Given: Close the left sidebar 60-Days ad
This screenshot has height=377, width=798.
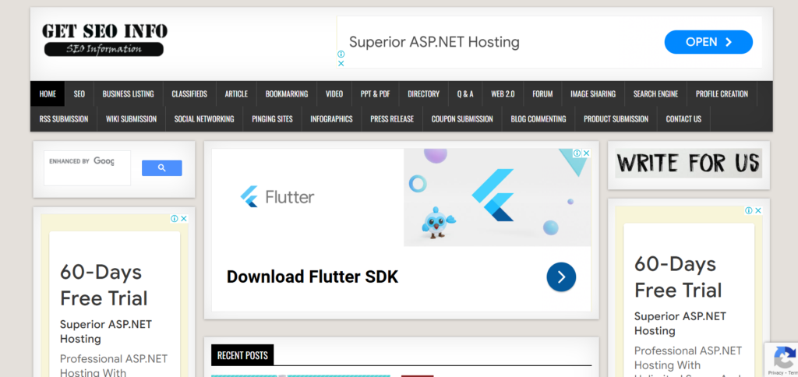Looking at the screenshot, I should [184, 219].
